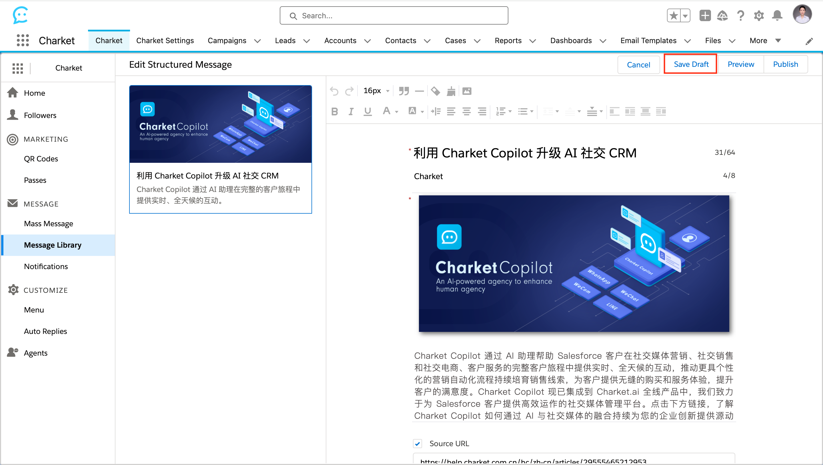The image size is (823, 465).
Task: Click the sidebar grid menu icon
Action: coord(17,68)
